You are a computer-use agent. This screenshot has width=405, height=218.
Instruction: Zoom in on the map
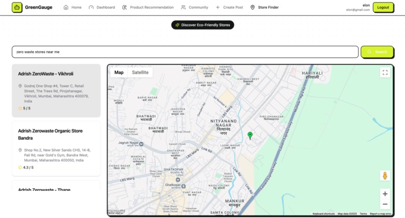tap(385, 194)
